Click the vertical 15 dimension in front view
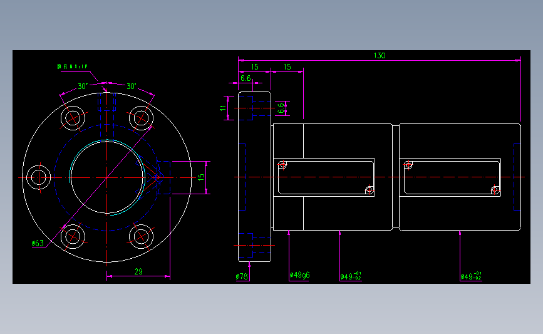543x334 pixels. (201, 177)
